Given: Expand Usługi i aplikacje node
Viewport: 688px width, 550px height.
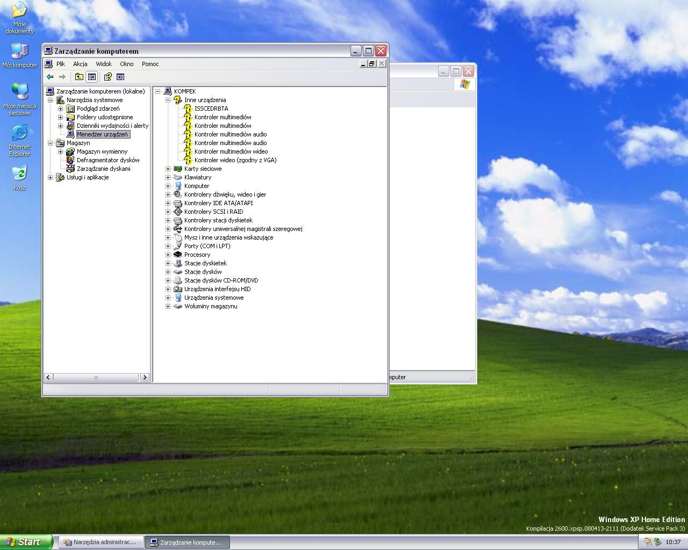Looking at the screenshot, I should click(x=51, y=177).
